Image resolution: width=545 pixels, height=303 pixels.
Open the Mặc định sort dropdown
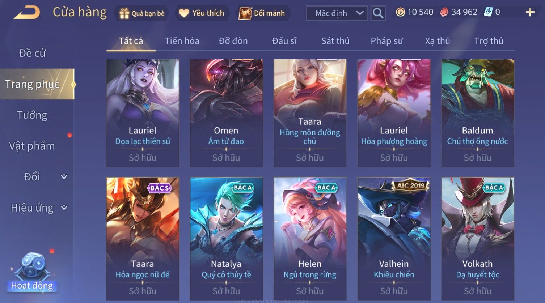[337, 13]
